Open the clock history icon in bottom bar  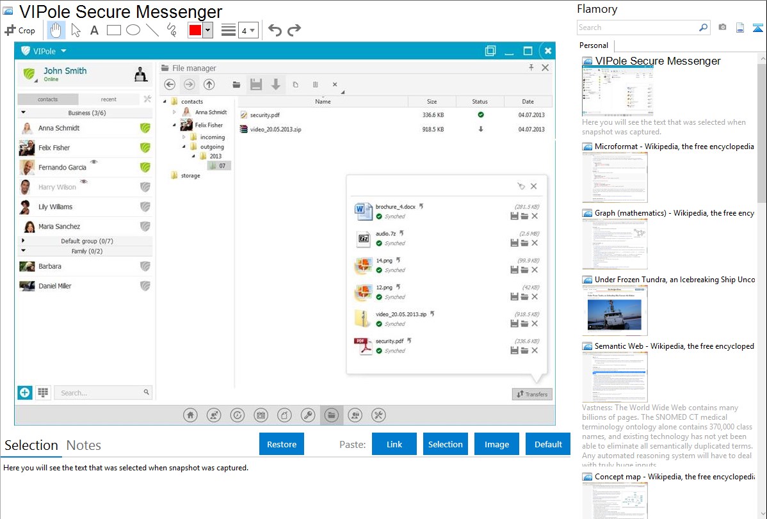coord(238,415)
